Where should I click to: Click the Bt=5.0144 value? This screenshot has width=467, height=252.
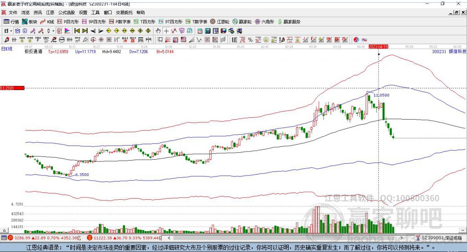(x=165, y=51)
